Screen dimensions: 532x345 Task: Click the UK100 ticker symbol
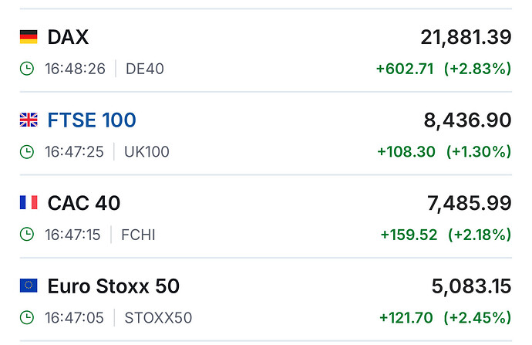(146, 152)
